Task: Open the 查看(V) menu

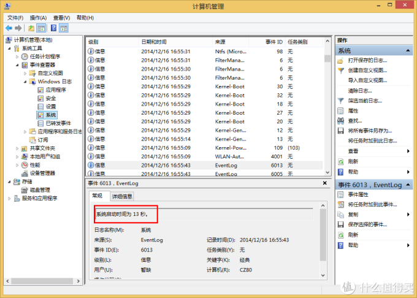Action: (x=61, y=18)
